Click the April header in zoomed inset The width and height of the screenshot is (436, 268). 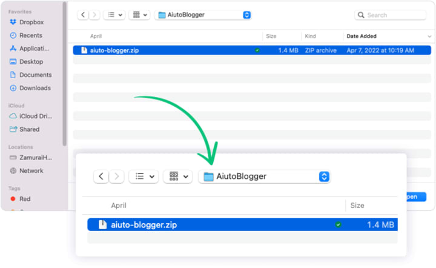click(x=119, y=206)
